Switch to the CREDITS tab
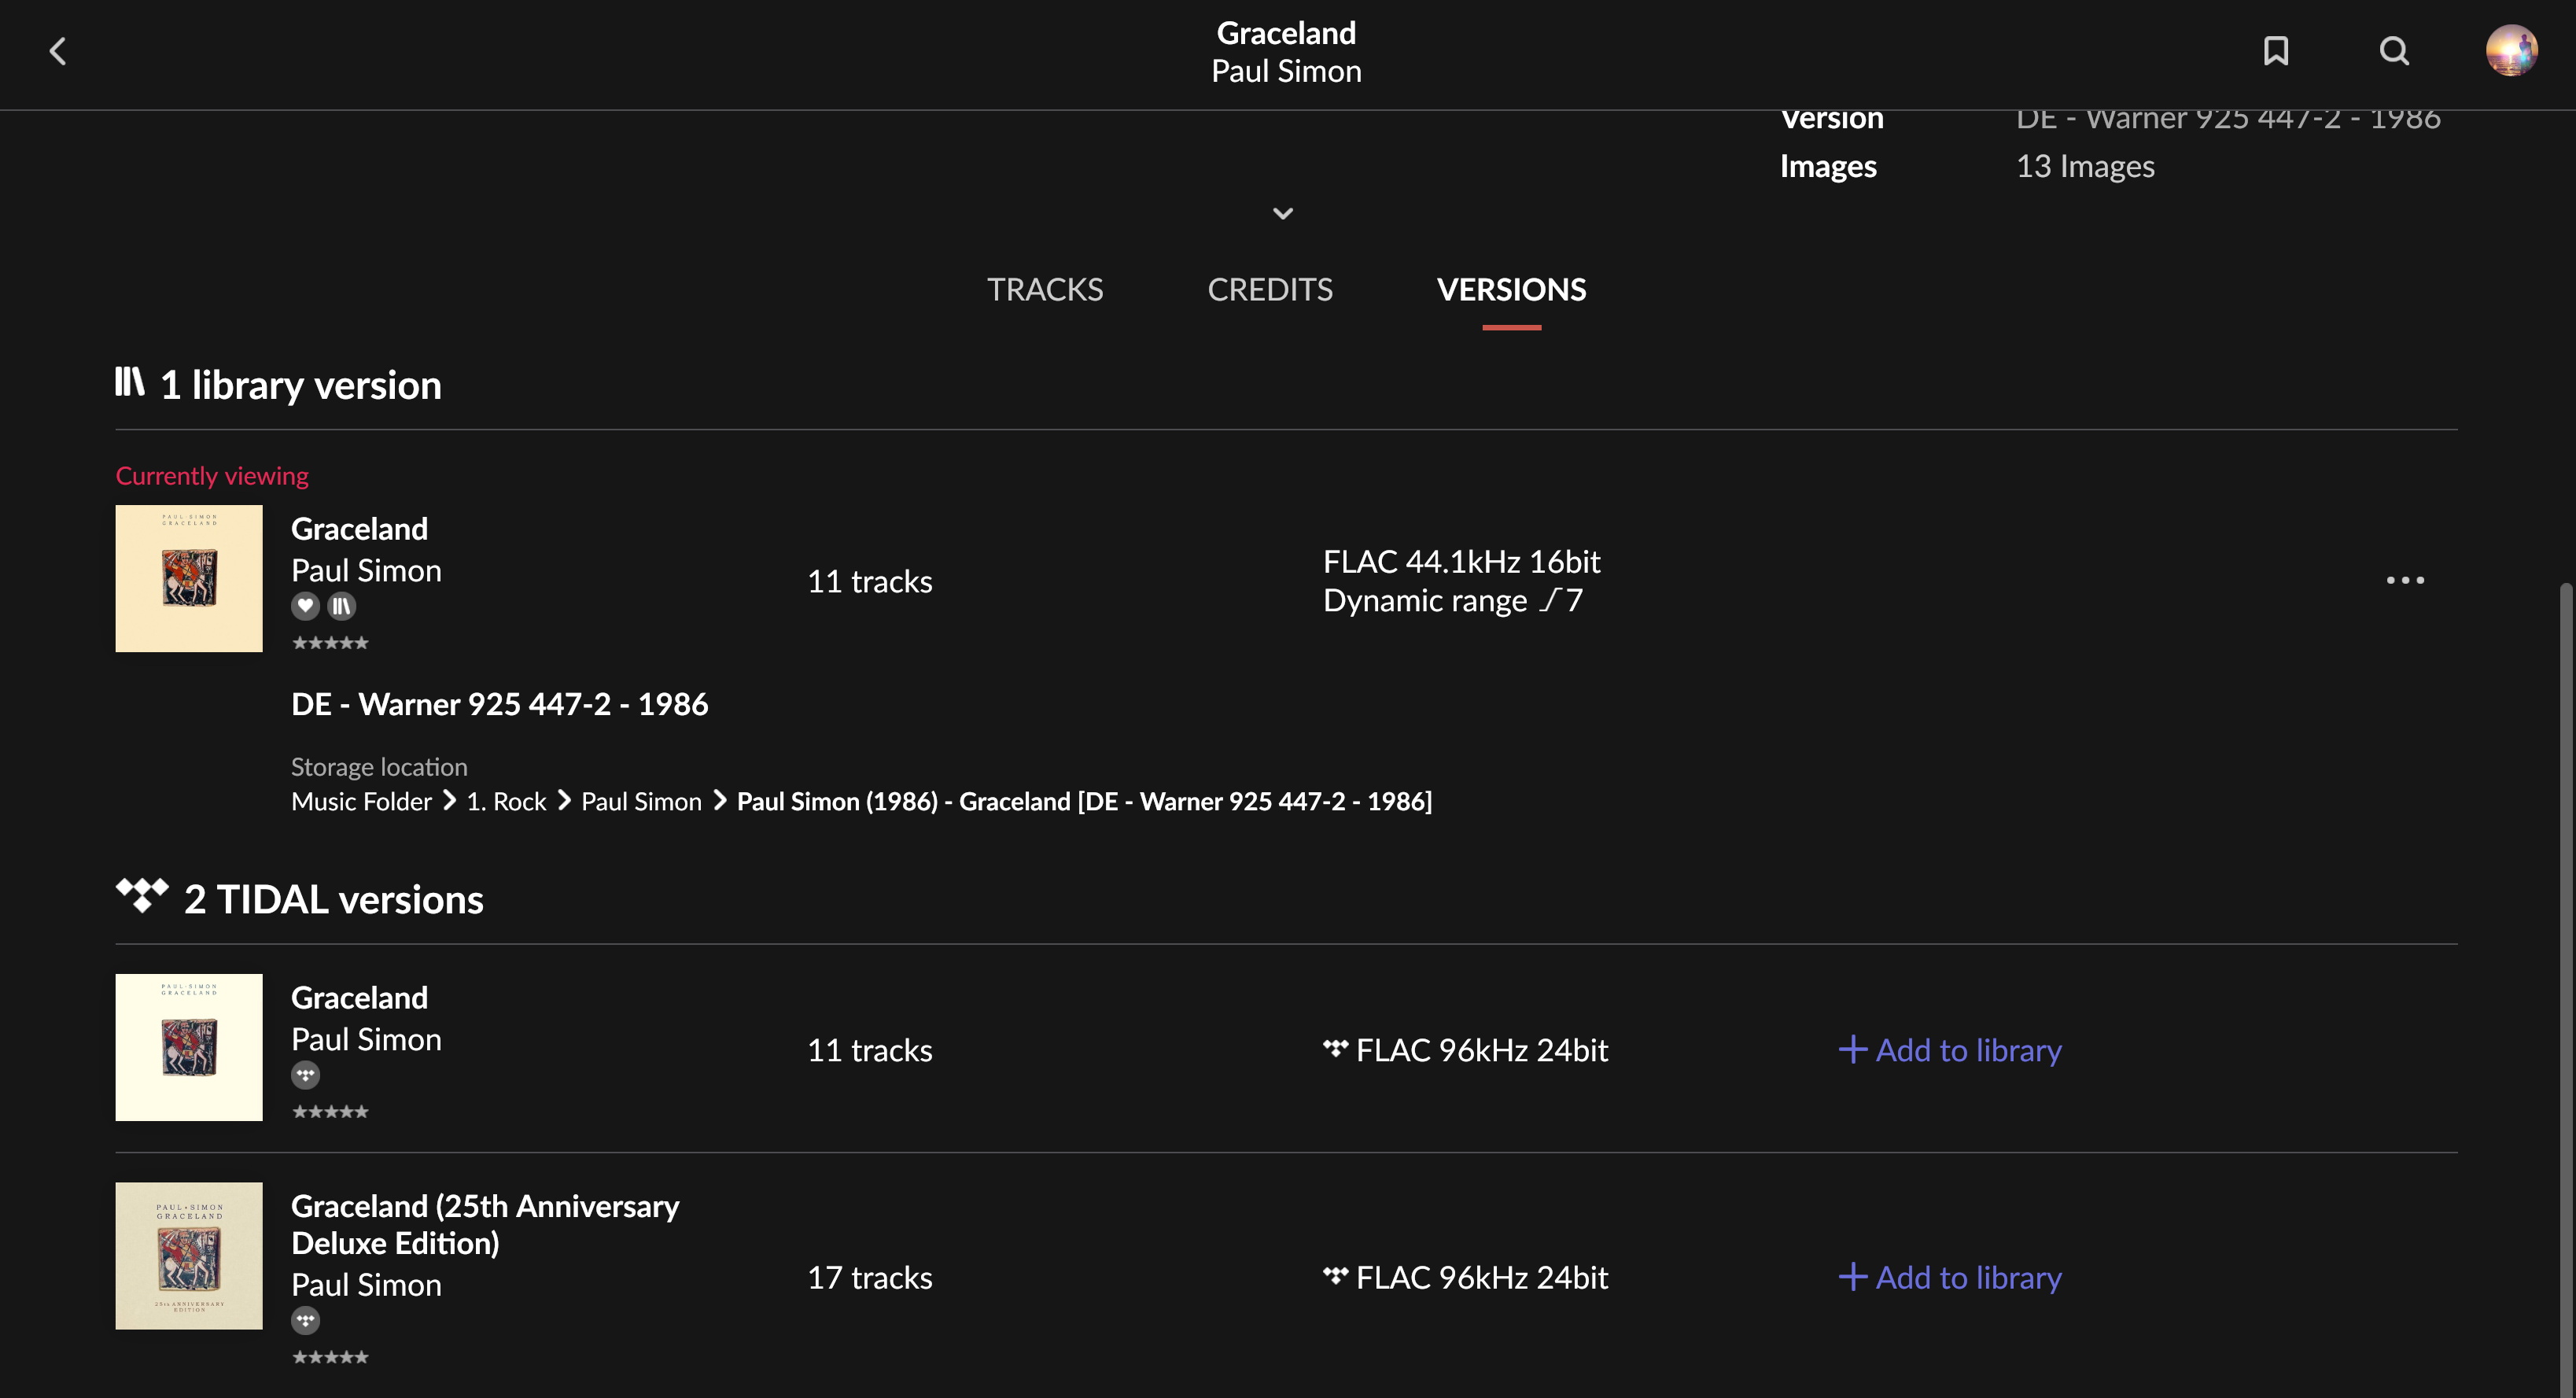This screenshot has width=2576, height=1398. click(x=1270, y=289)
